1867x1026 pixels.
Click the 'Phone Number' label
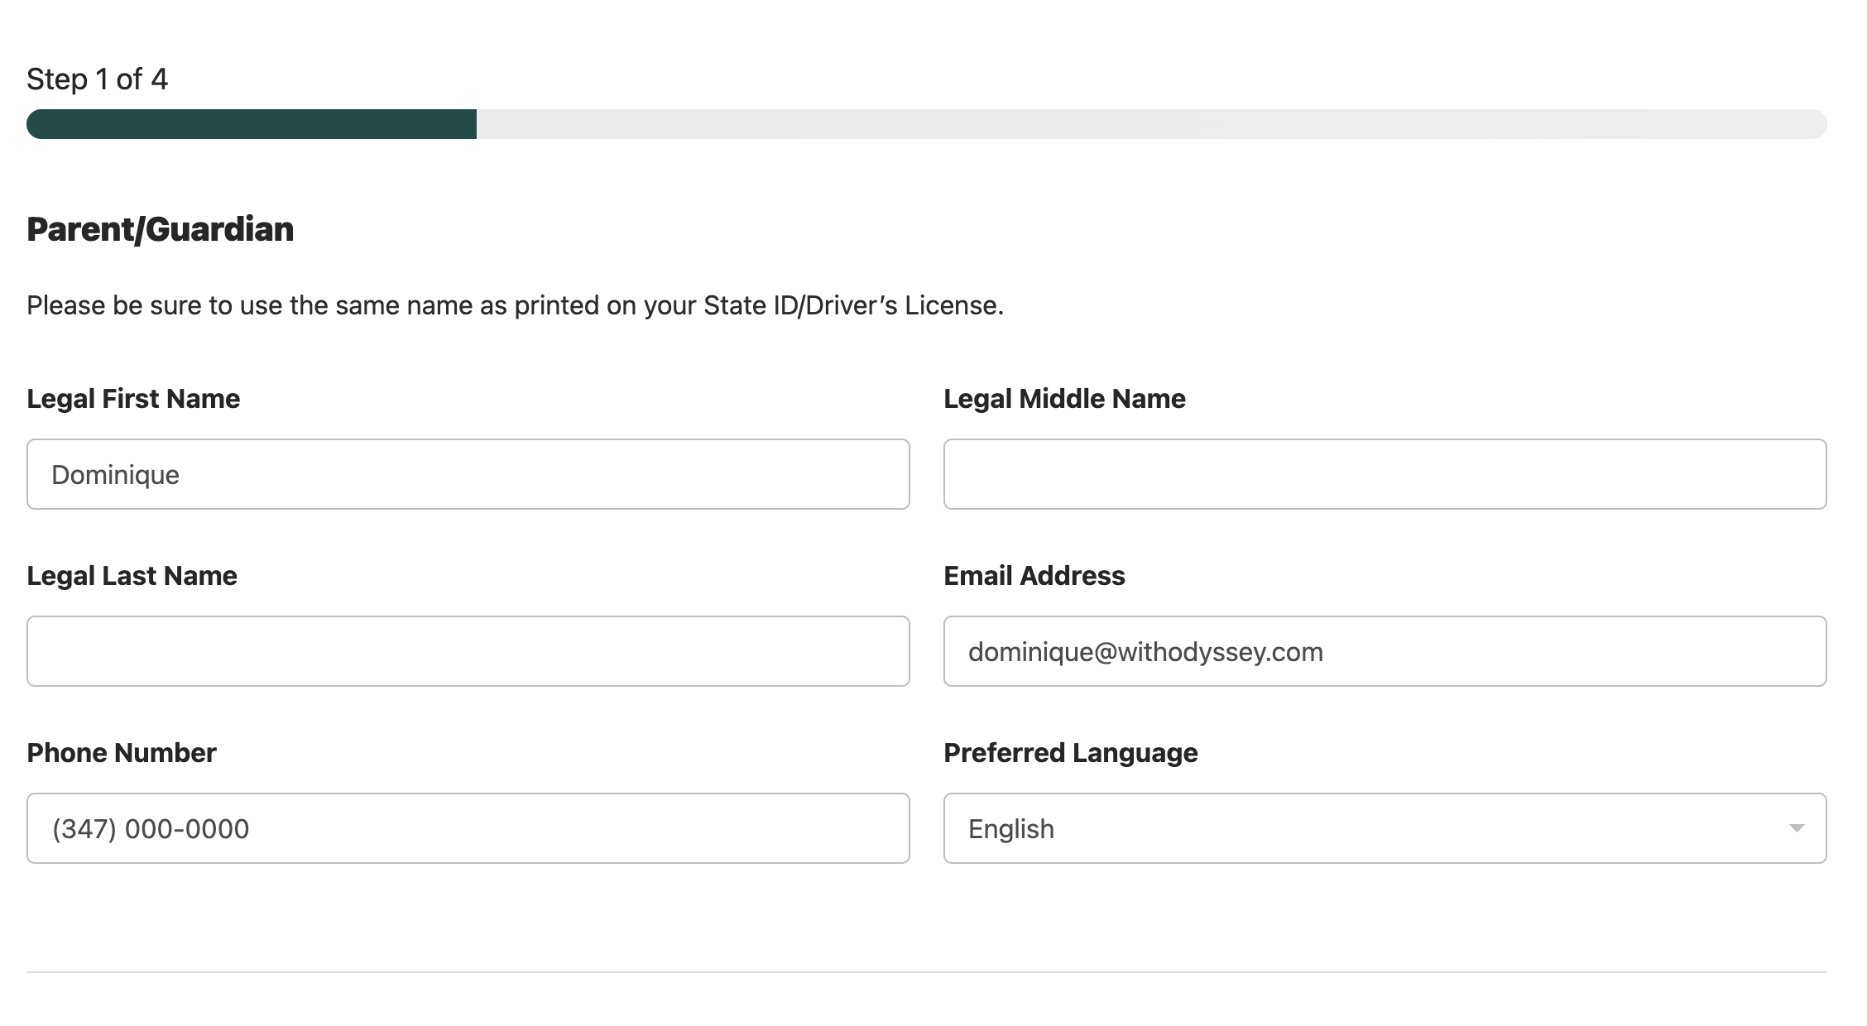point(122,753)
